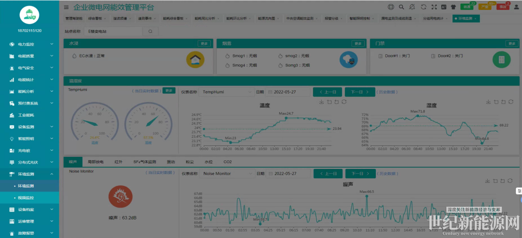Screen dimensions: 522x238
Task: Expand 预付费系统 sidebar menu
Action: coord(30,103)
